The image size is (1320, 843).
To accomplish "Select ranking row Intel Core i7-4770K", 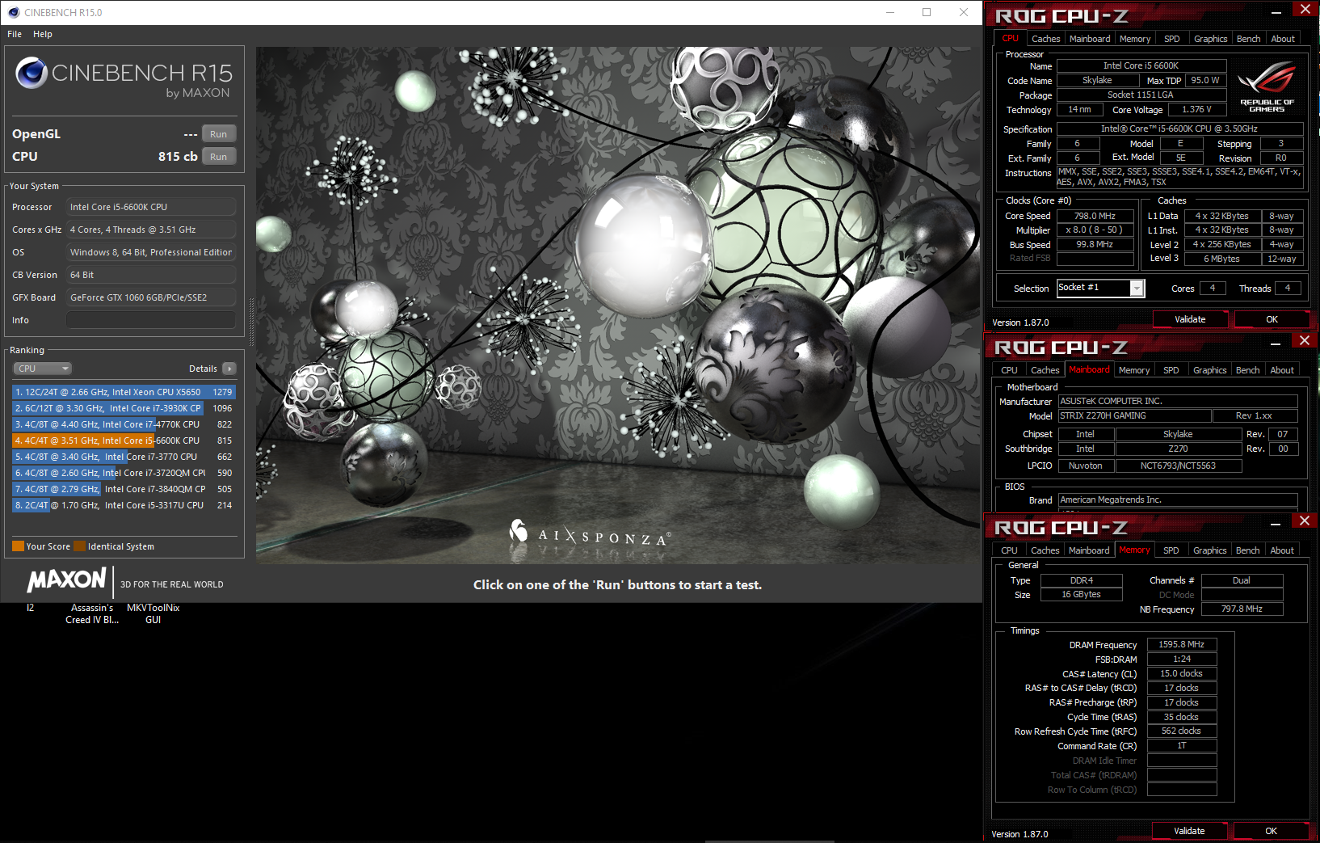I will pos(124,424).
